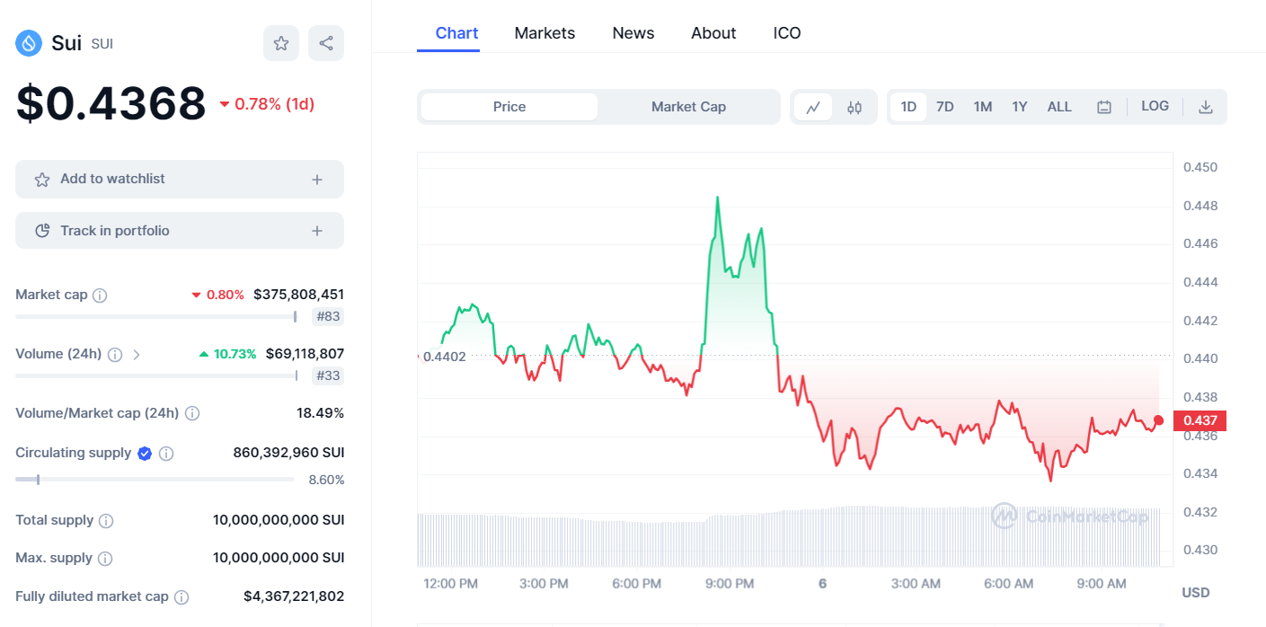Switch to the News tab

tap(633, 33)
